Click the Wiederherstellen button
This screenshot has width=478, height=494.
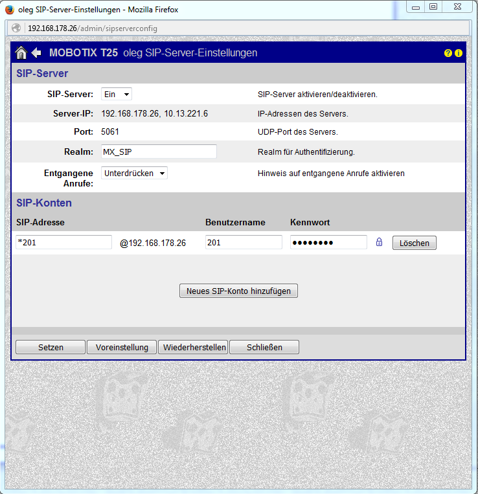pos(193,347)
